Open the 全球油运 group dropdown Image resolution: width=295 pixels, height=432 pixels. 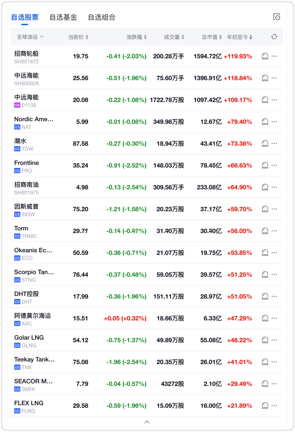click(30, 37)
